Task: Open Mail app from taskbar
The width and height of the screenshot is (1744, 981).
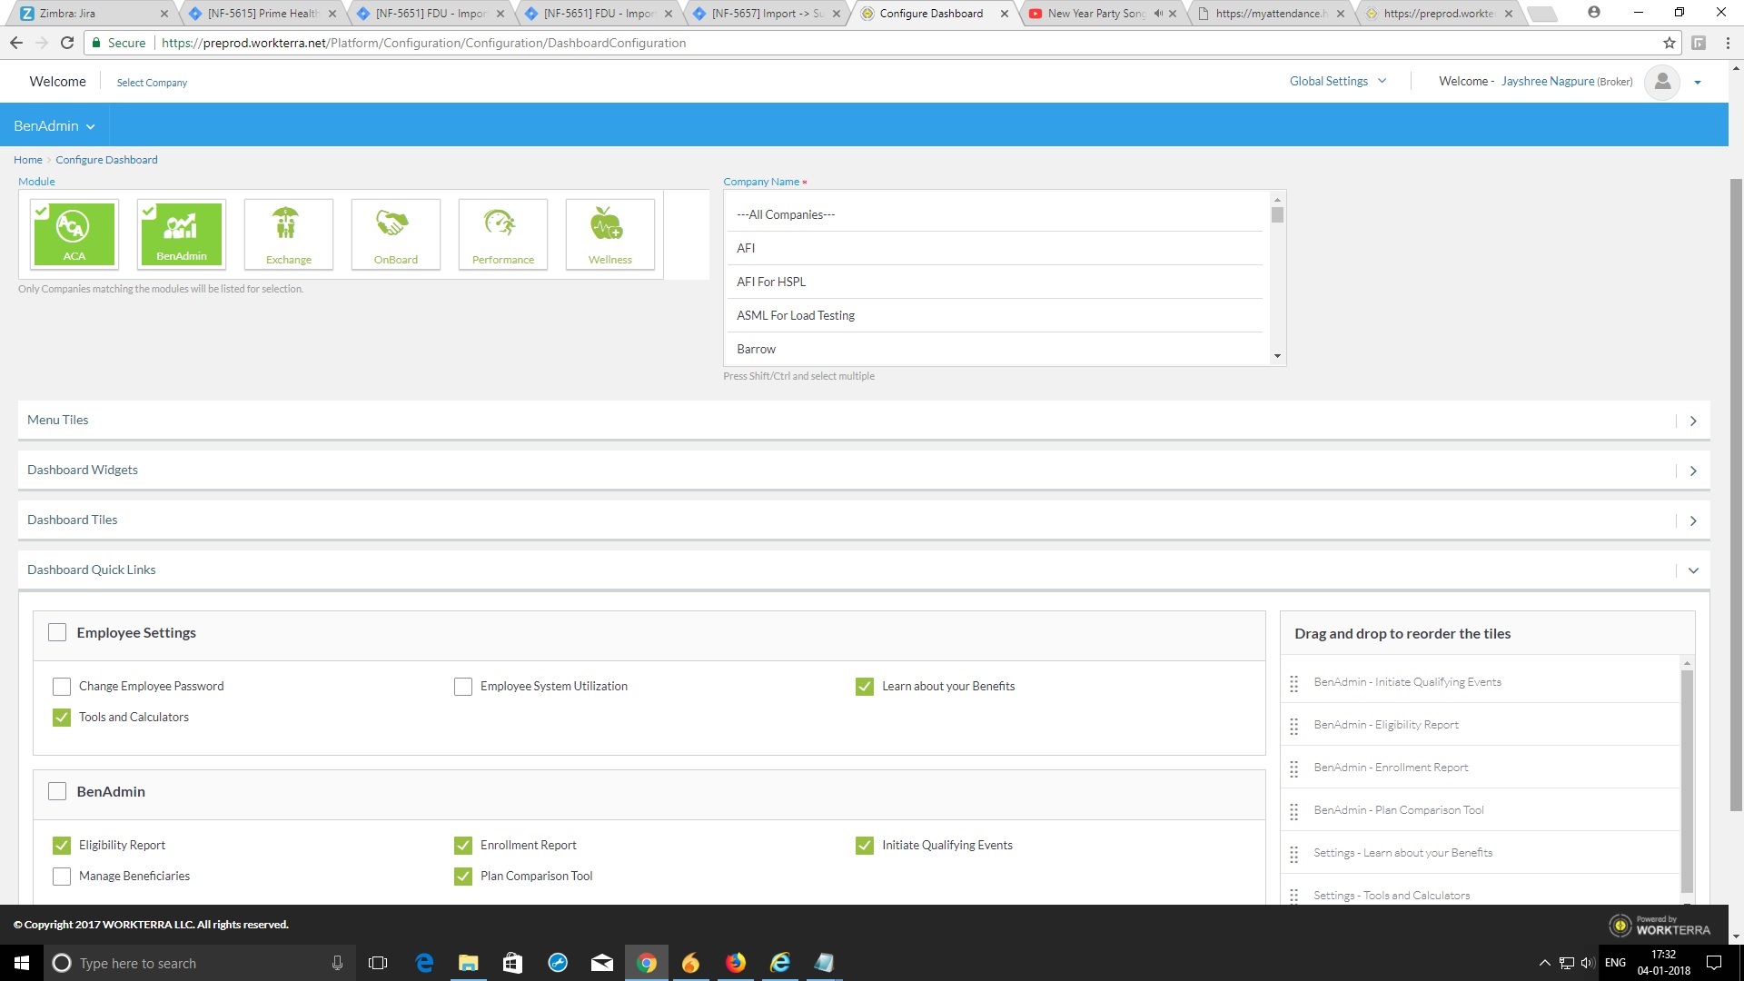Action: pos(602,963)
